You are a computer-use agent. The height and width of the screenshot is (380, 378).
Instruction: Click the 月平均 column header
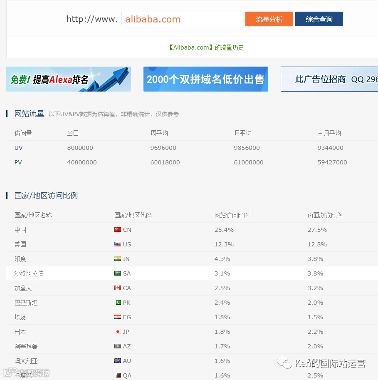pyautogui.click(x=242, y=133)
